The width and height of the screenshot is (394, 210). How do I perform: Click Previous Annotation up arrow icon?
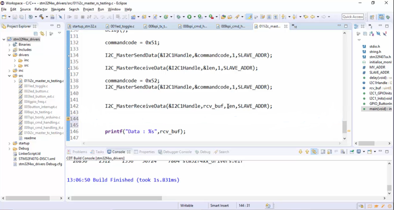(x=294, y=17)
